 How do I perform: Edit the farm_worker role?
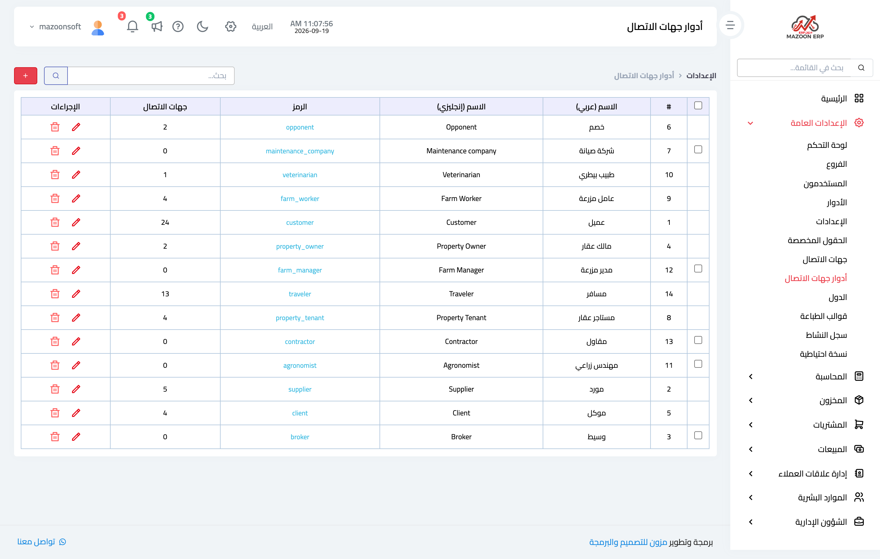tap(76, 198)
